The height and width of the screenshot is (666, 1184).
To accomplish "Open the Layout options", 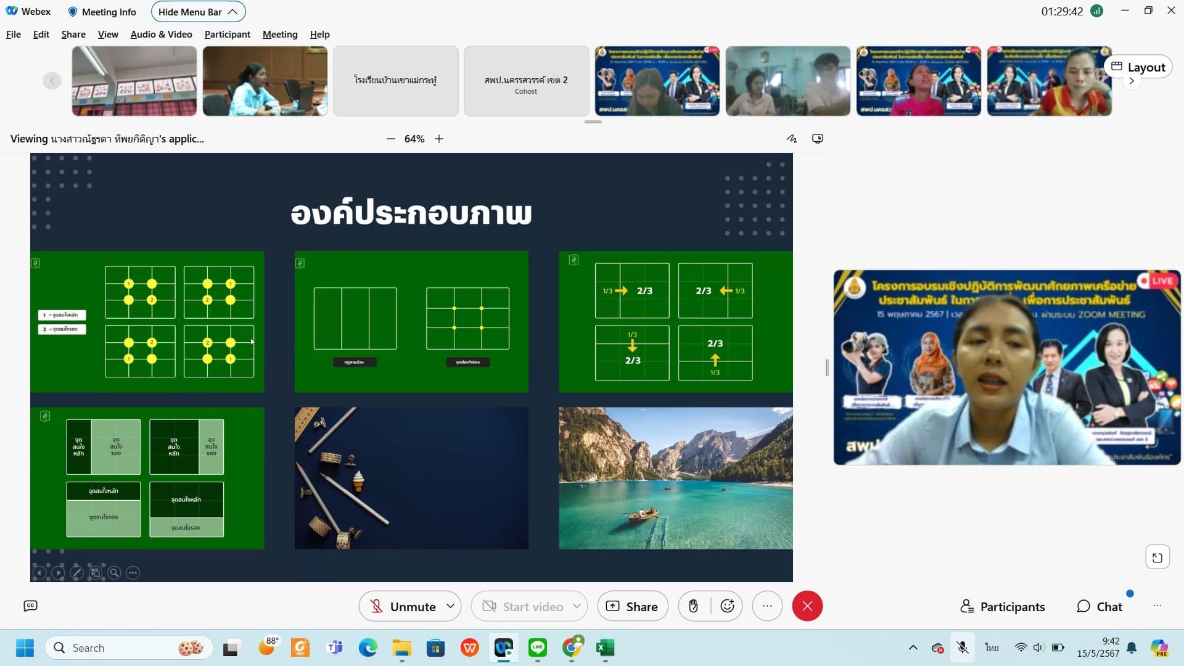I will pos(1138,67).
